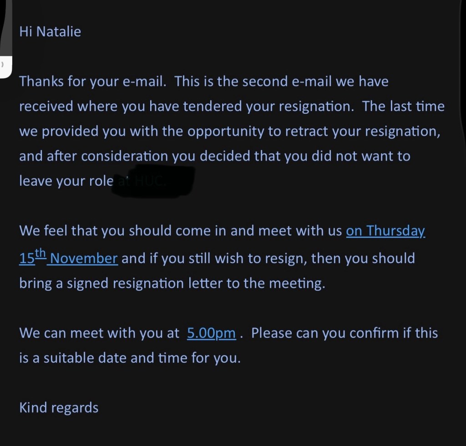Click the "November" part of date link
The height and width of the screenshot is (446, 466).
pos(84,258)
